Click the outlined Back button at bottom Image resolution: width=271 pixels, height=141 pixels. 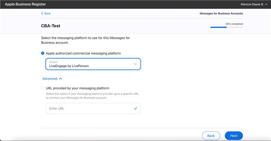coord(211,136)
